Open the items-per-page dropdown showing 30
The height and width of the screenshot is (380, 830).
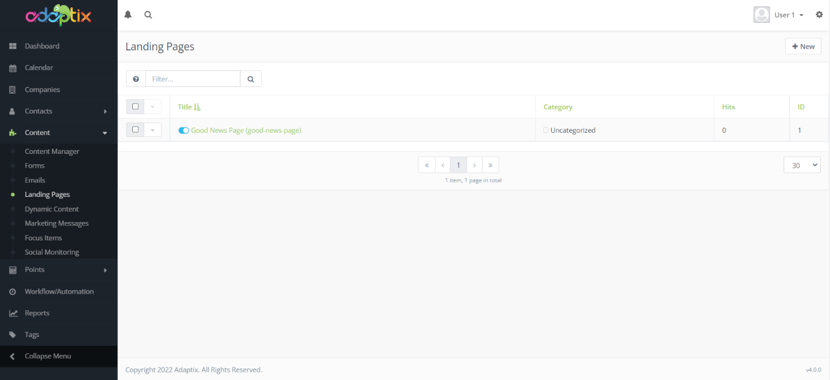coord(802,165)
